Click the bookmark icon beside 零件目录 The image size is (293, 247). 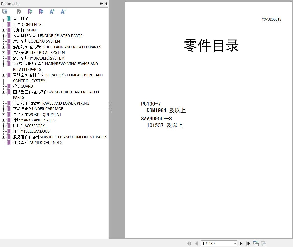click(x=9, y=19)
